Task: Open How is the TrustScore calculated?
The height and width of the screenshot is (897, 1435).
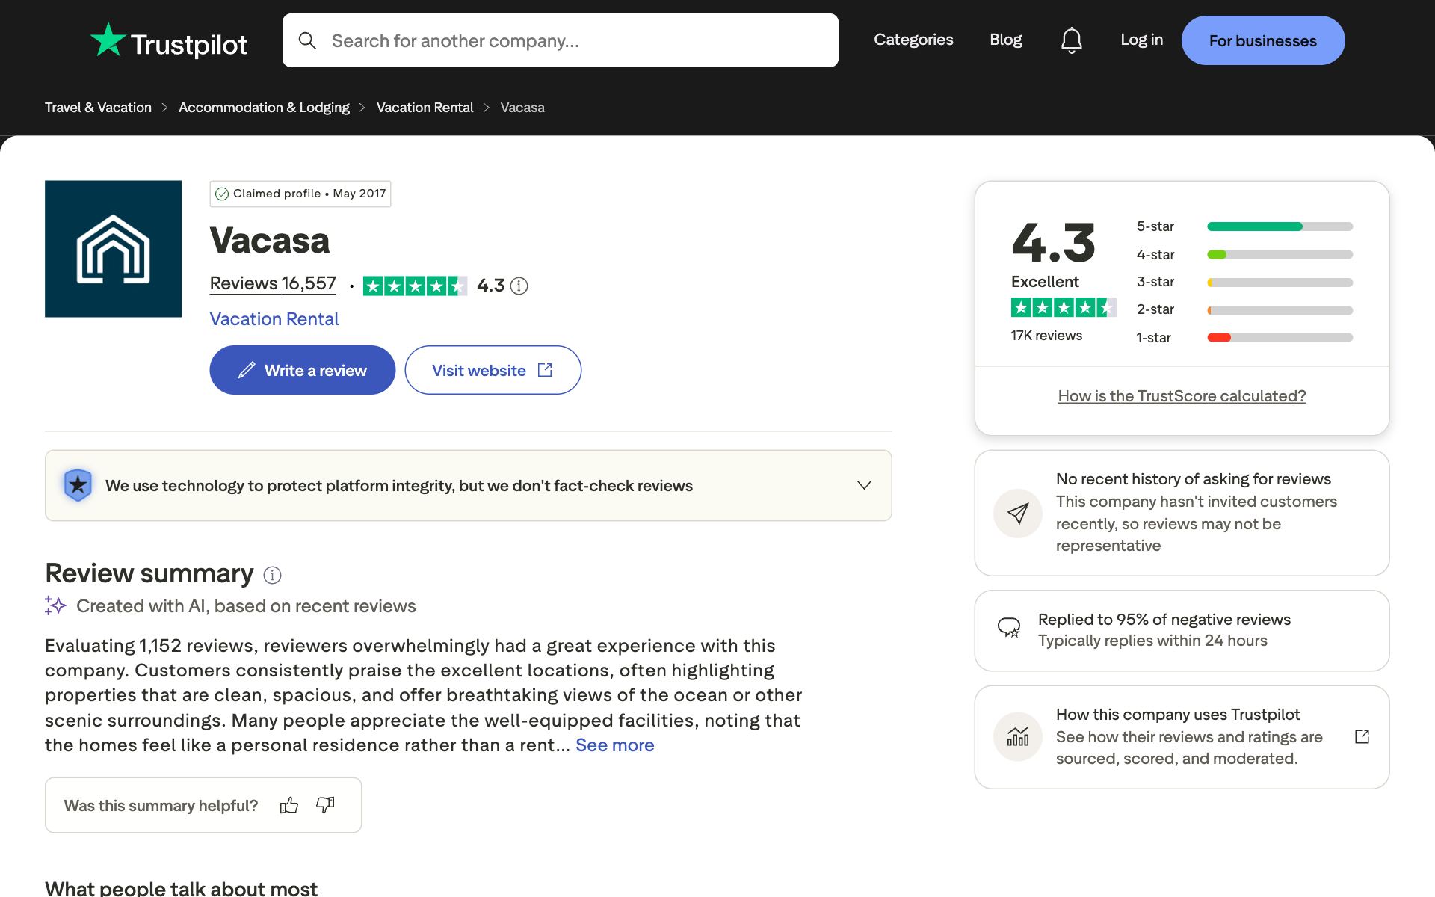Action: pyautogui.click(x=1182, y=396)
